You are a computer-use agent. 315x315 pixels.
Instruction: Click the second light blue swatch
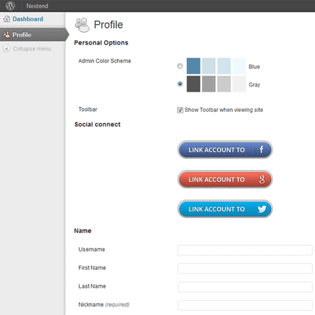point(209,66)
